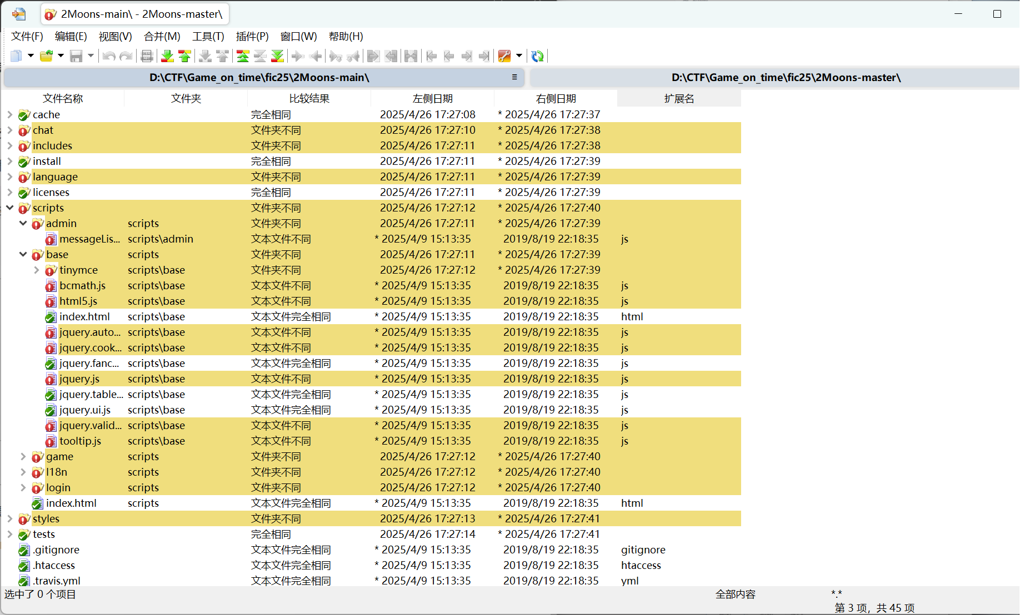The width and height of the screenshot is (1020, 615).
Task: Select the html5.js file row
Action: 371,301
